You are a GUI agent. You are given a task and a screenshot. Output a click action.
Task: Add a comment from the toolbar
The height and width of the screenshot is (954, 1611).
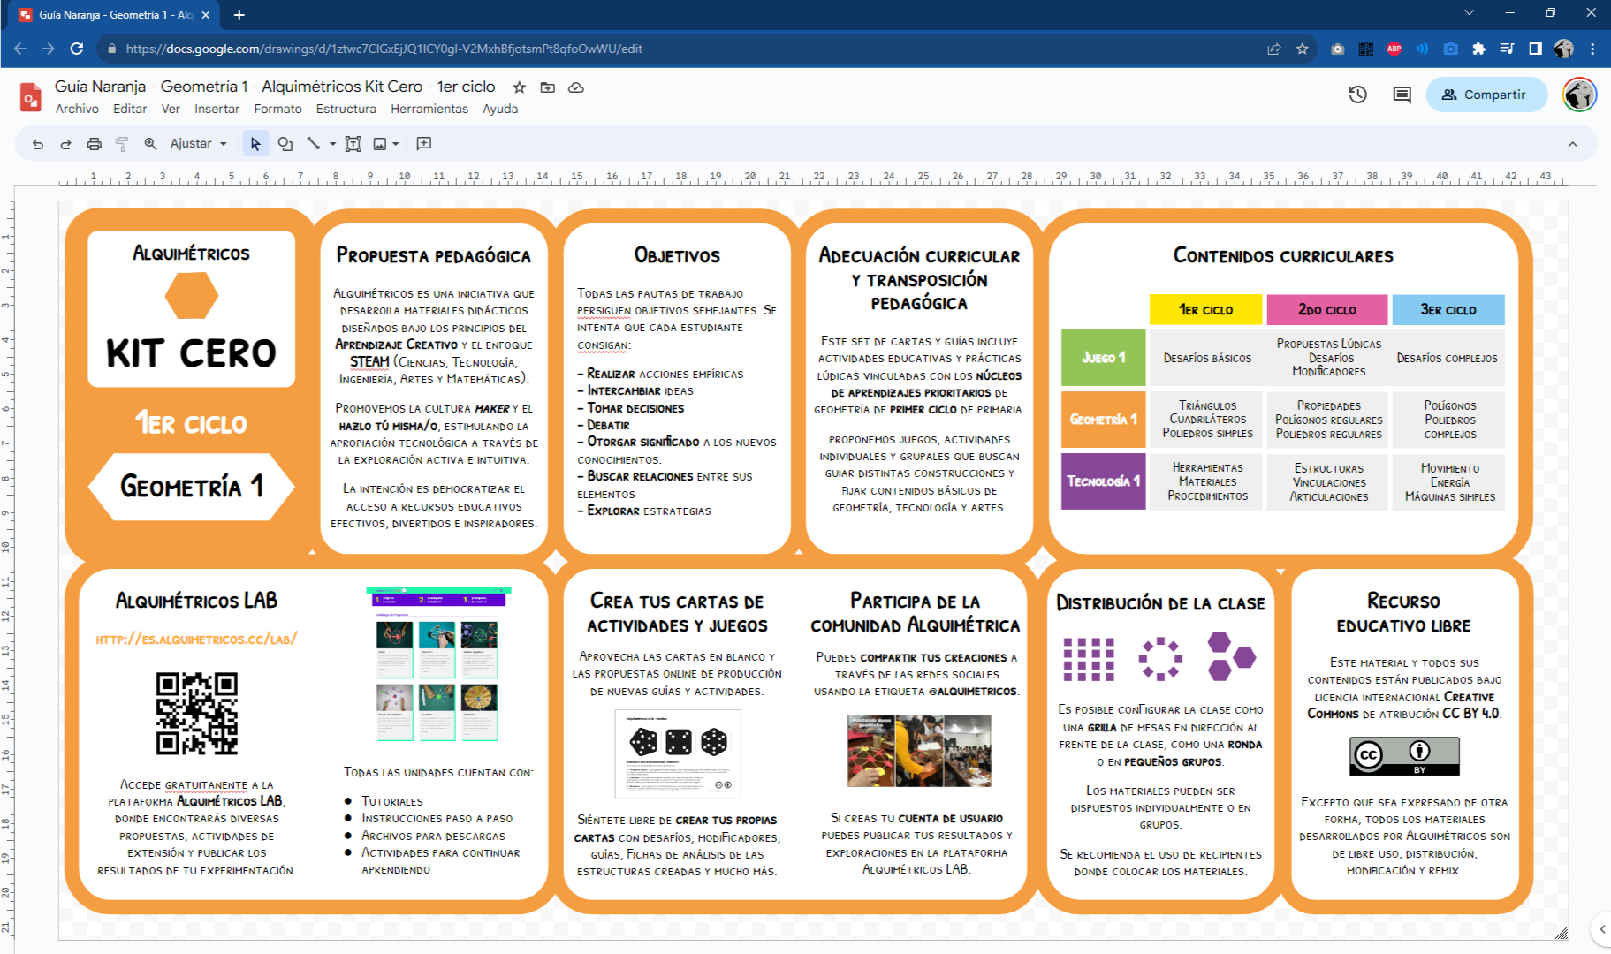coord(424,144)
